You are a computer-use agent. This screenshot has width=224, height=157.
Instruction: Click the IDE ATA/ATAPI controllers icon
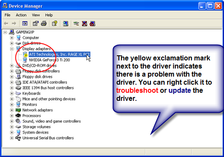tap(18, 82)
